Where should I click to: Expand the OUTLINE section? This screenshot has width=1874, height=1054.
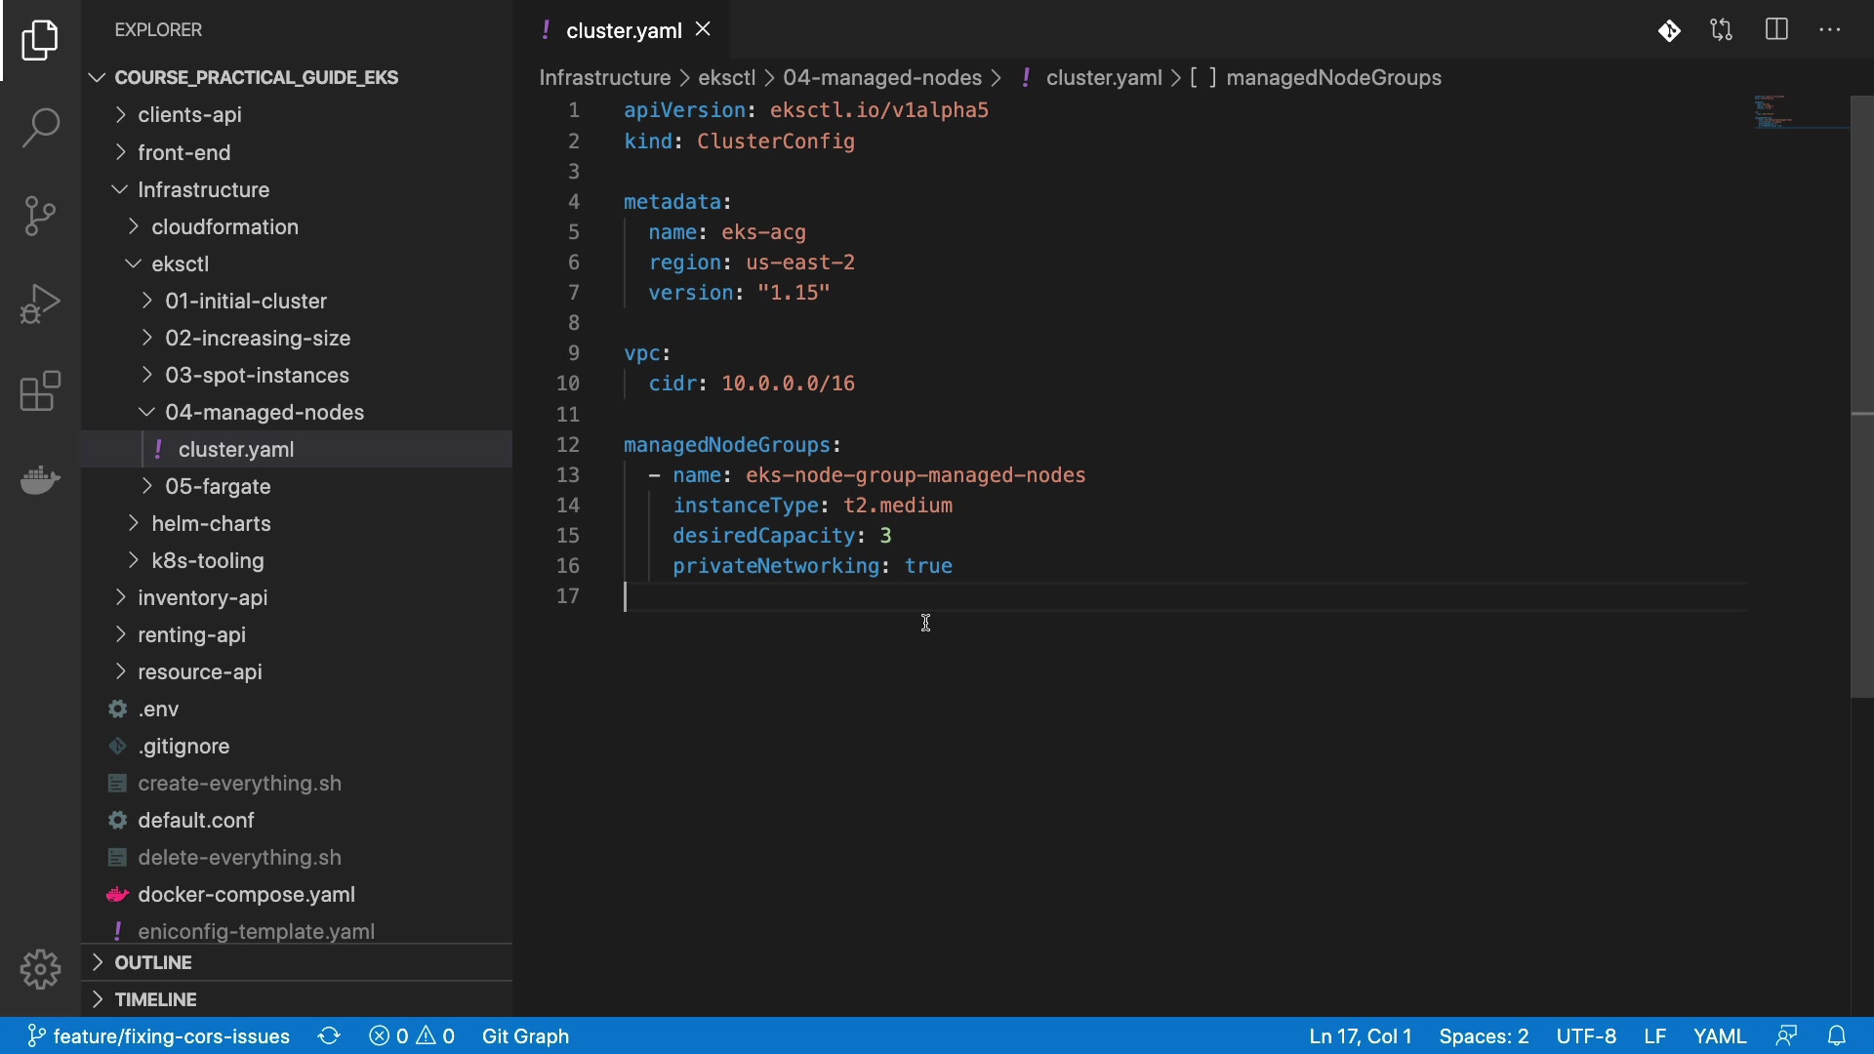[x=153, y=962]
